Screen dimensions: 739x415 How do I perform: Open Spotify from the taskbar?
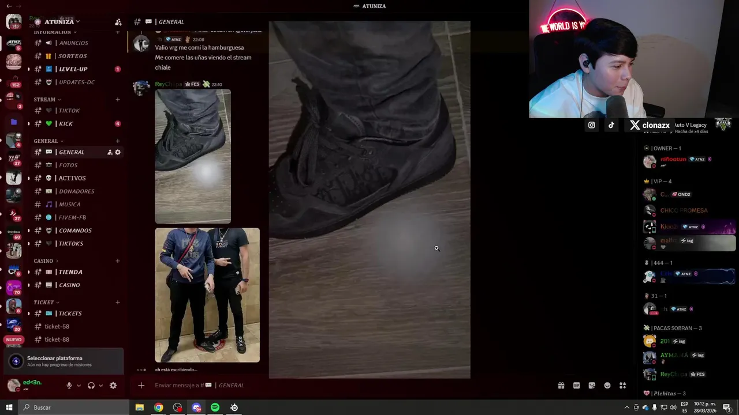215,408
